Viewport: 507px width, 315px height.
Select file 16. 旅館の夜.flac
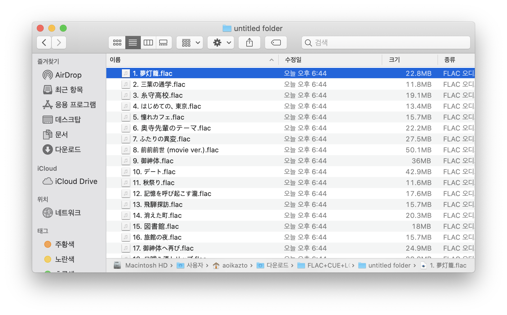pyautogui.click(x=291, y=237)
